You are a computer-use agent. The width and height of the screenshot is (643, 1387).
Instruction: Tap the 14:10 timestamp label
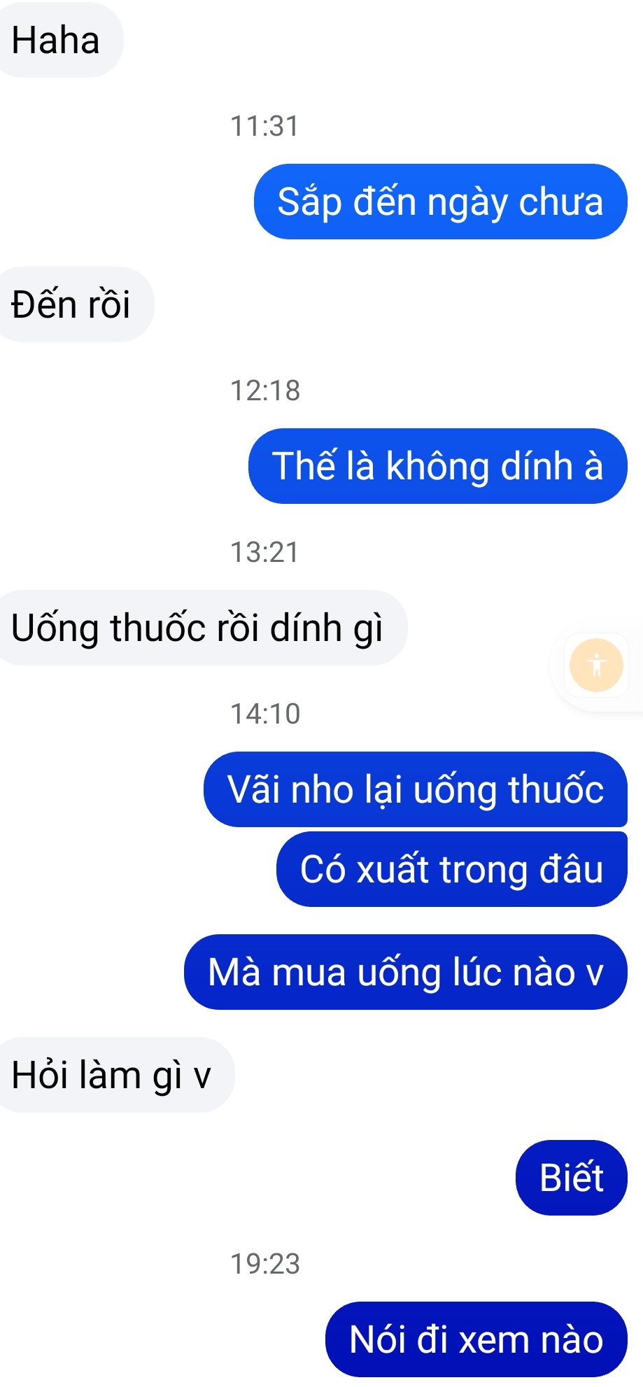tap(265, 714)
